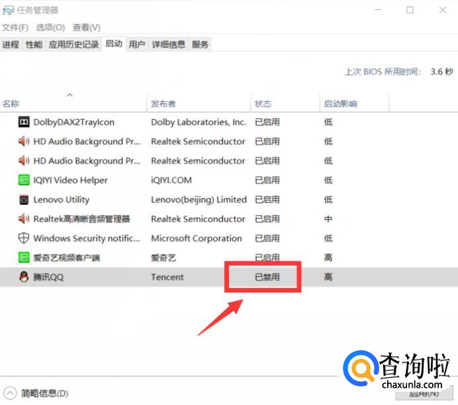Select the 启动 tab
The width and height of the screenshot is (458, 405).
click(x=114, y=44)
